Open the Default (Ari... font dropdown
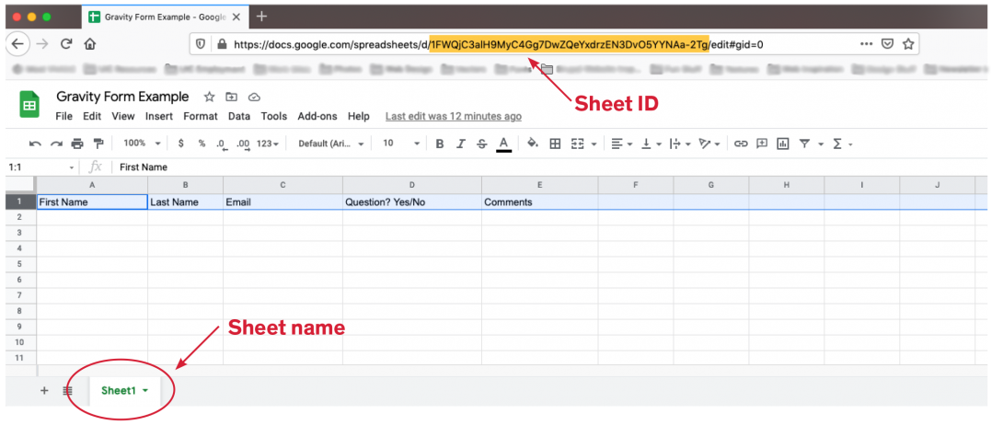This screenshot has height=425, width=1003. [x=330, y=144]
